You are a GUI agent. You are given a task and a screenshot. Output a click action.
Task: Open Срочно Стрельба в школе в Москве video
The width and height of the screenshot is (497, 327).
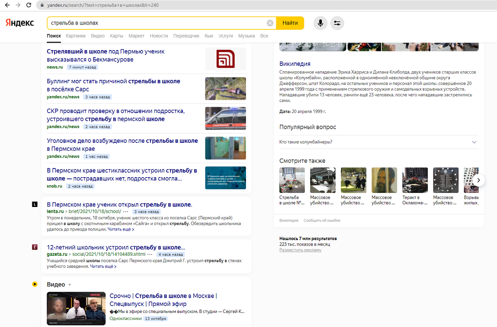point(163,300)
